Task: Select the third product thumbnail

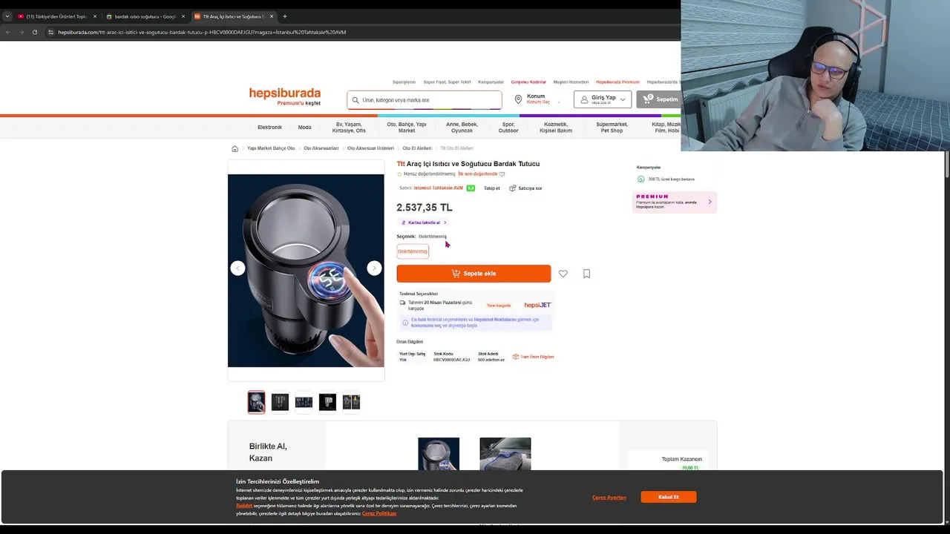Action: pyautogui.click(x=304, y=402)
